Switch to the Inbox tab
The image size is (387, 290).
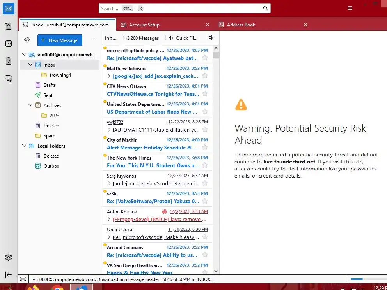(x=67, y=25)
